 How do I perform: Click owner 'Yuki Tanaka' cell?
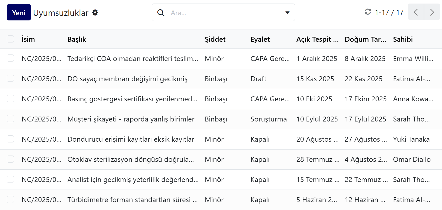coord(411,139)
